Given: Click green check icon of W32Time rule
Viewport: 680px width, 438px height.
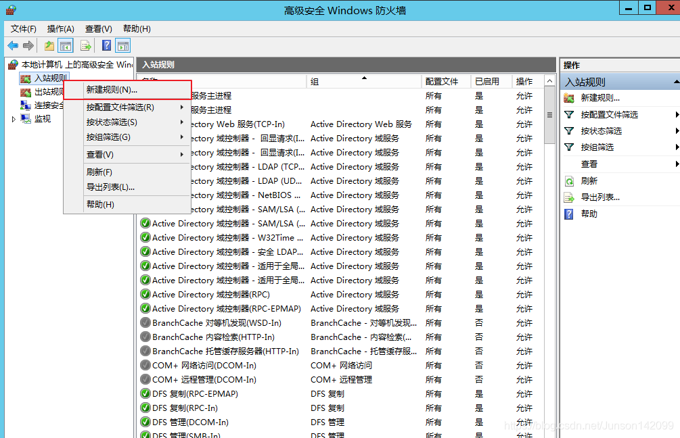Looking at the screenshot, I should (145, 237).
